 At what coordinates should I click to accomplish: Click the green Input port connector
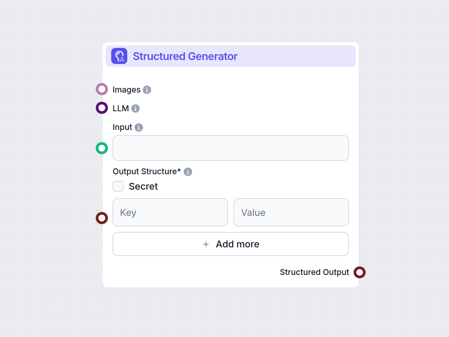click(102, 148)
